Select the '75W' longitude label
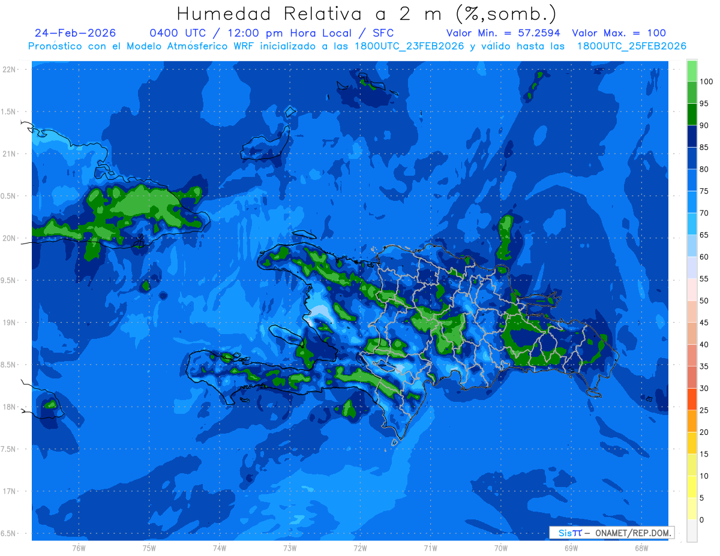 coord(149,548)
